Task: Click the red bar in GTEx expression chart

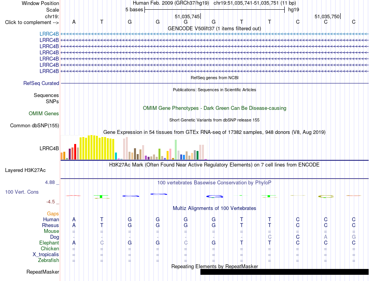Action: [75, 152]
